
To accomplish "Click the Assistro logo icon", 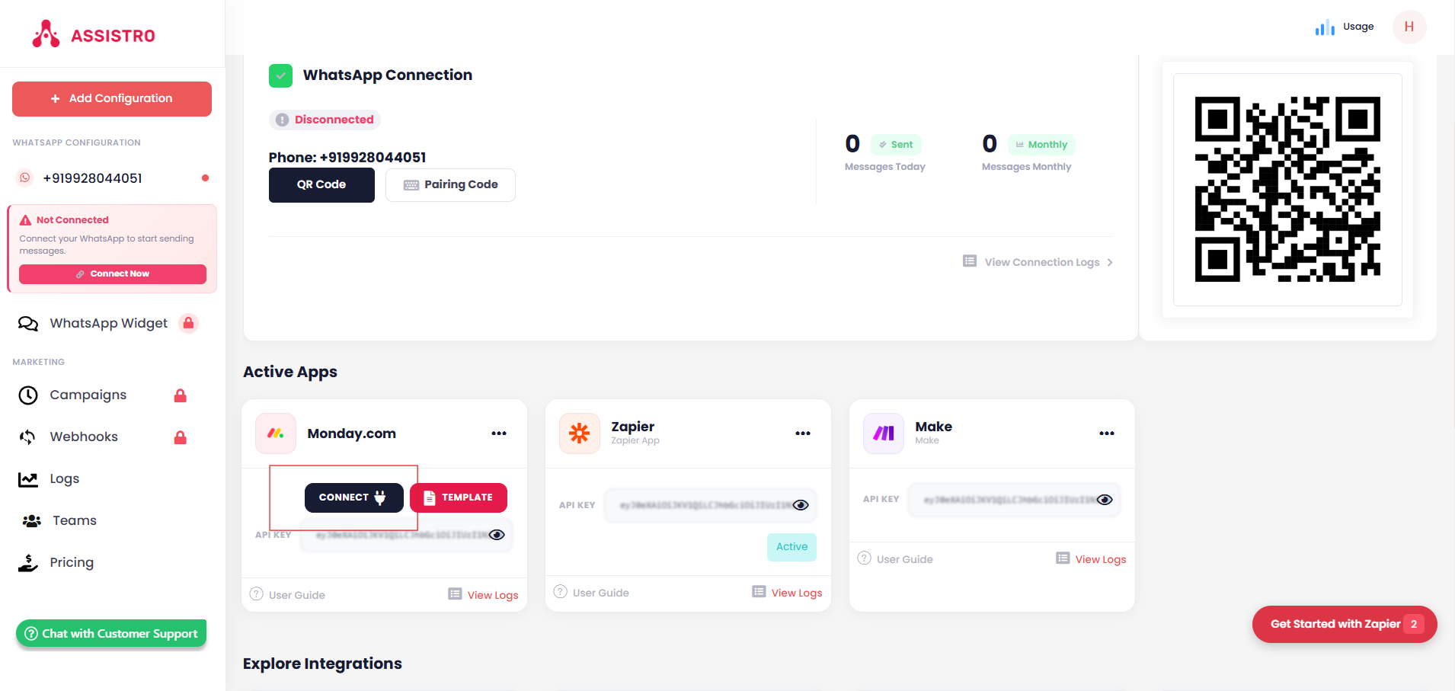I will pyautogui.click(x=46, y=34).
